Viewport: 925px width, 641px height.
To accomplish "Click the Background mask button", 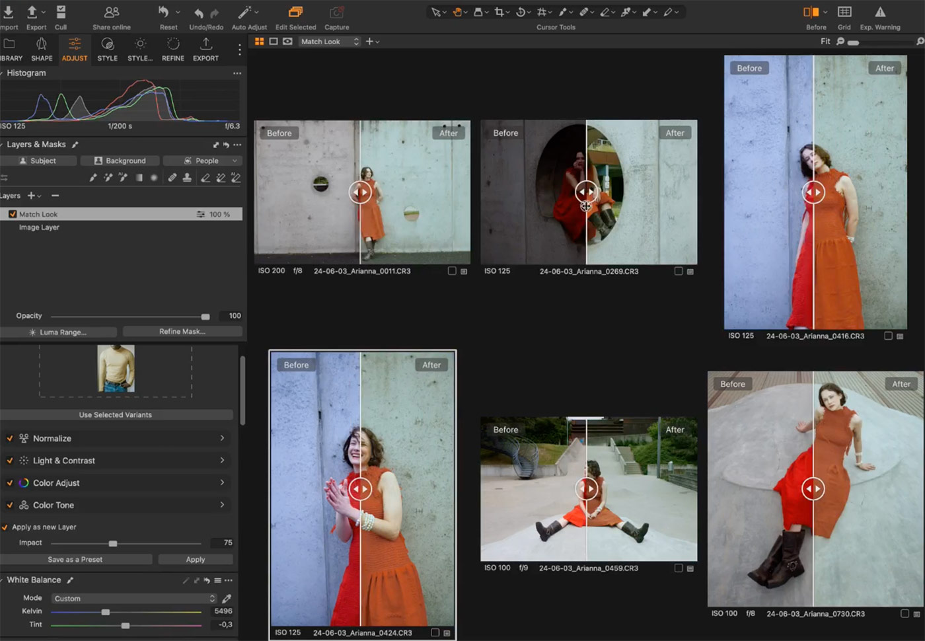I will pos(120,161).
